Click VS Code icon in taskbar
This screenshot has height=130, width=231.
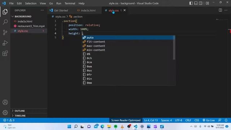pyautogui.click(x=135, y=126)
